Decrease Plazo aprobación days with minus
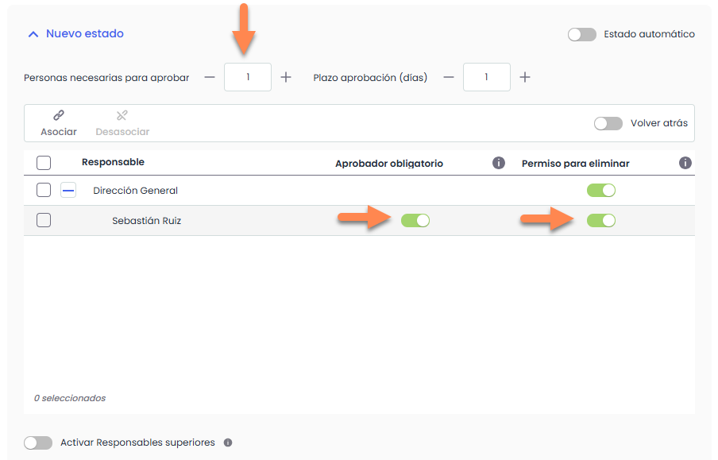Viewport: 718px width, 460px height. point(449,77)
